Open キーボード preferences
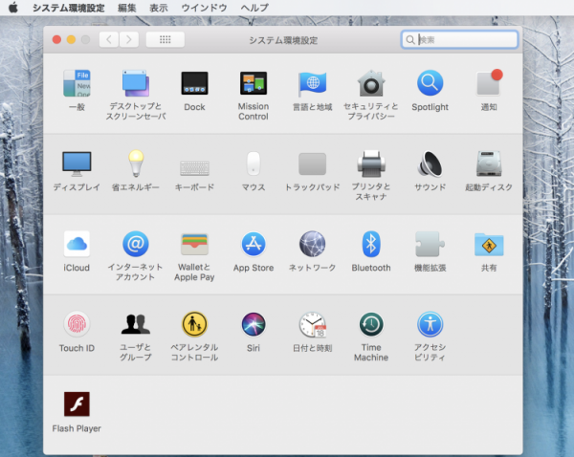The width and height of the screenshot is (574, 457). (x=195, y=168)
